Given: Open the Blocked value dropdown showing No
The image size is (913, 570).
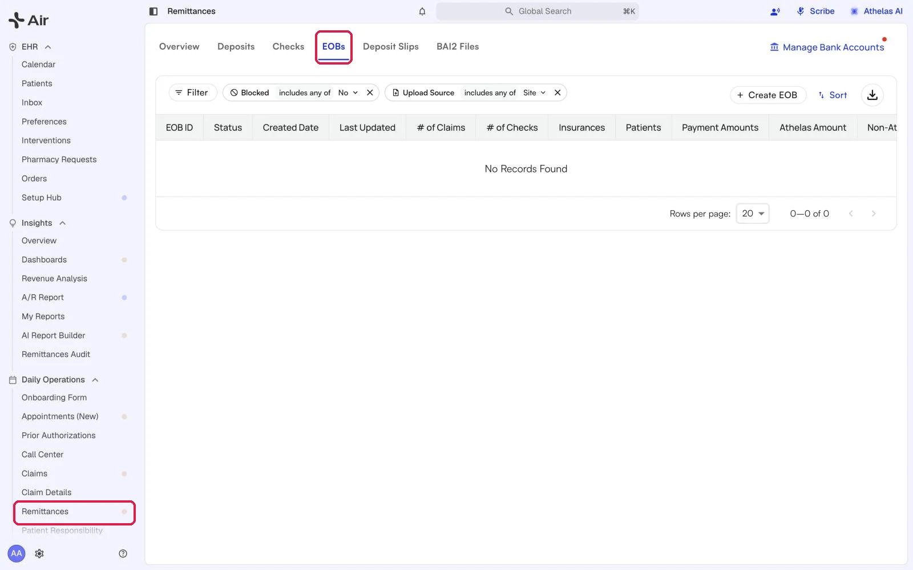Looking at the screenshot, I should pos(348,93).
